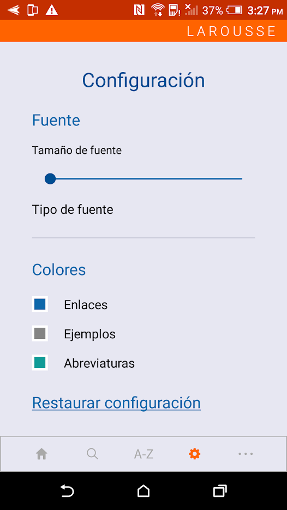The image size is (287, 510).
Task: Tap the Android back navigation button
Action: pos(67,491)
